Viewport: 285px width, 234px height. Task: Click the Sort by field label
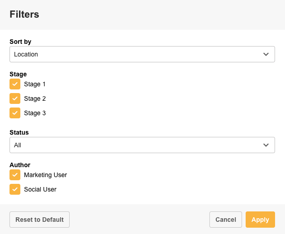pyautogui.click(x=20, y=42)
